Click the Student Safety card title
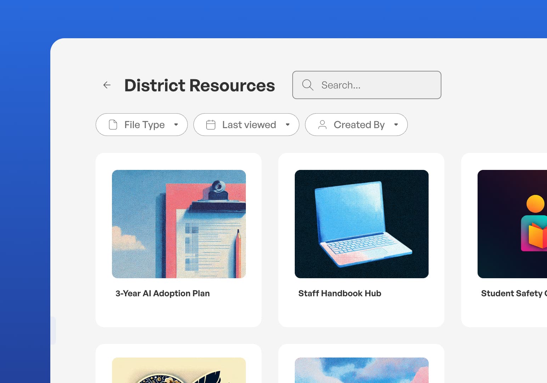 (514, 293)
